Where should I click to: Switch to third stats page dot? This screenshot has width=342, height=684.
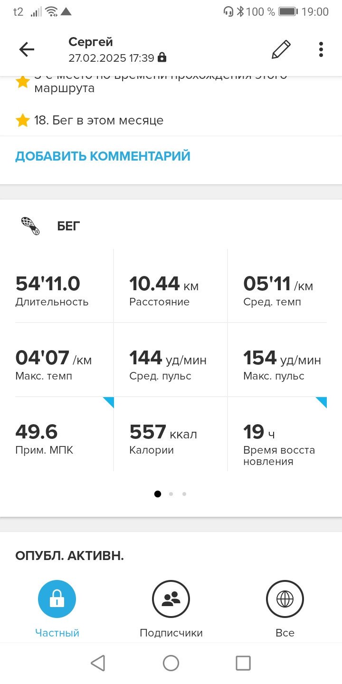(184, 494)
